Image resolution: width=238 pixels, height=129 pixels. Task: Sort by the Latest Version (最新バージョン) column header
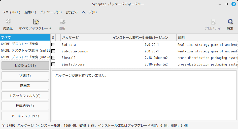point(160,38)
